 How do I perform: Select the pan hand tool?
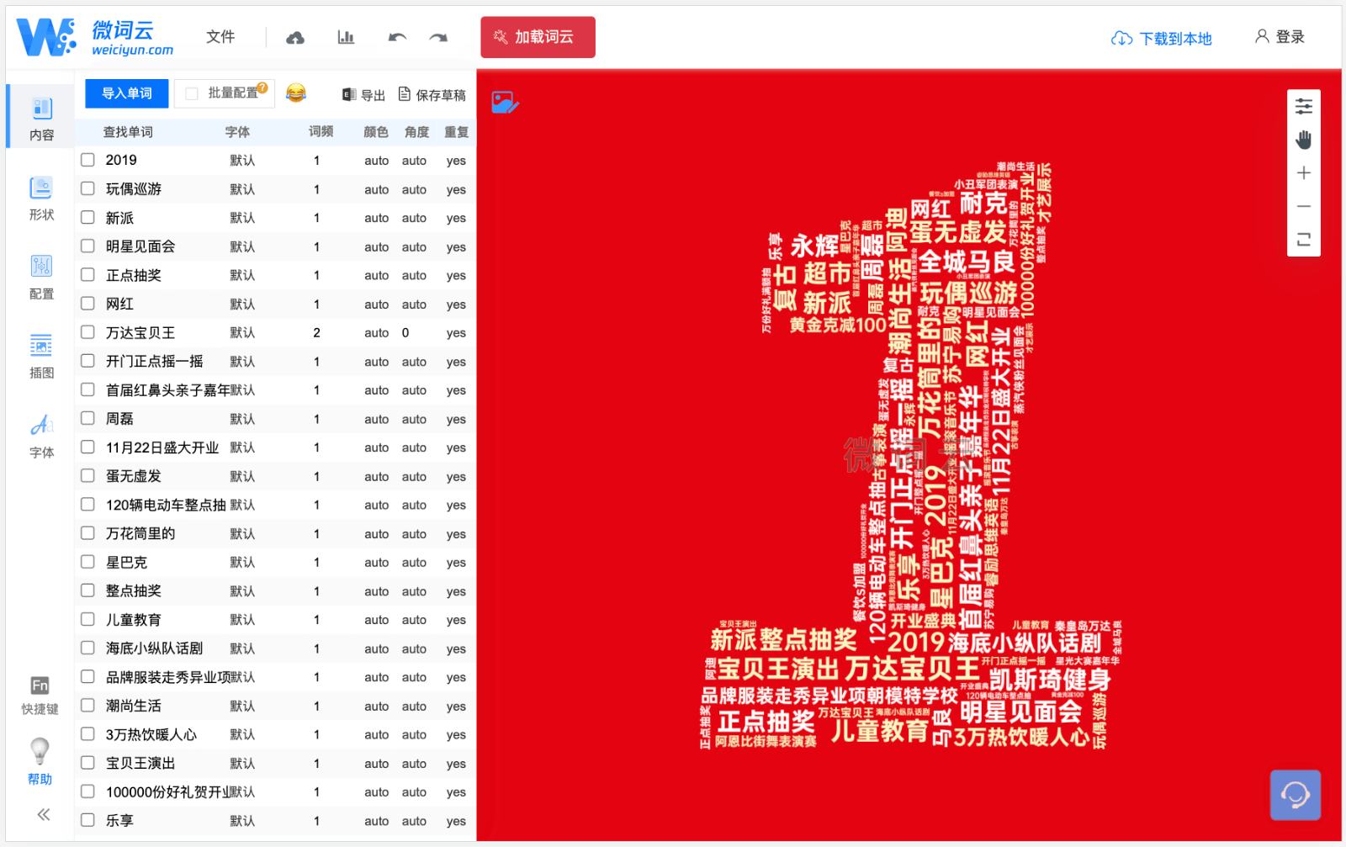[1303, 140]
